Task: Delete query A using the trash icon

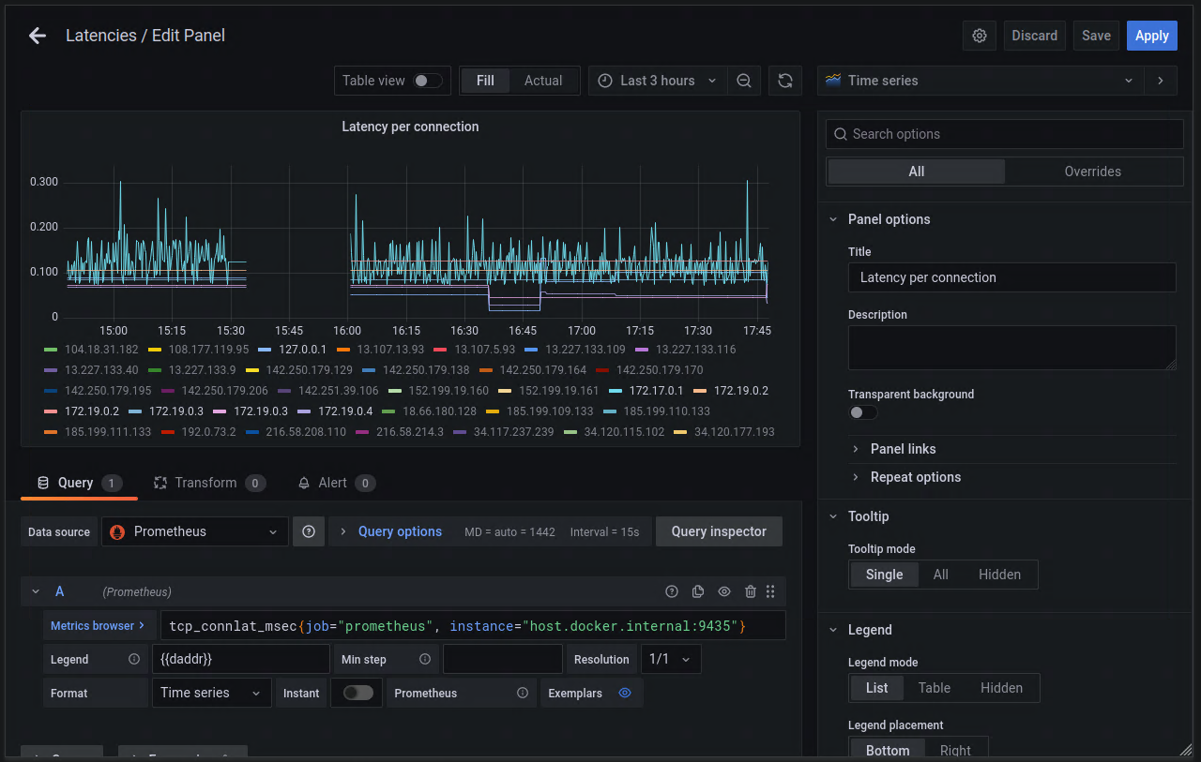Action: [x=750, y=591]
